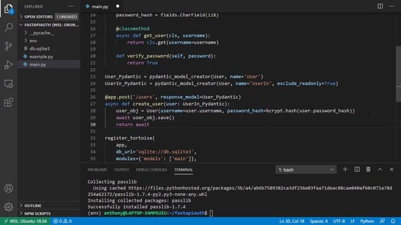Switch to the Output tab
Image resolution: width=401 pixels, height=225 pixels.
click(122, 169)
